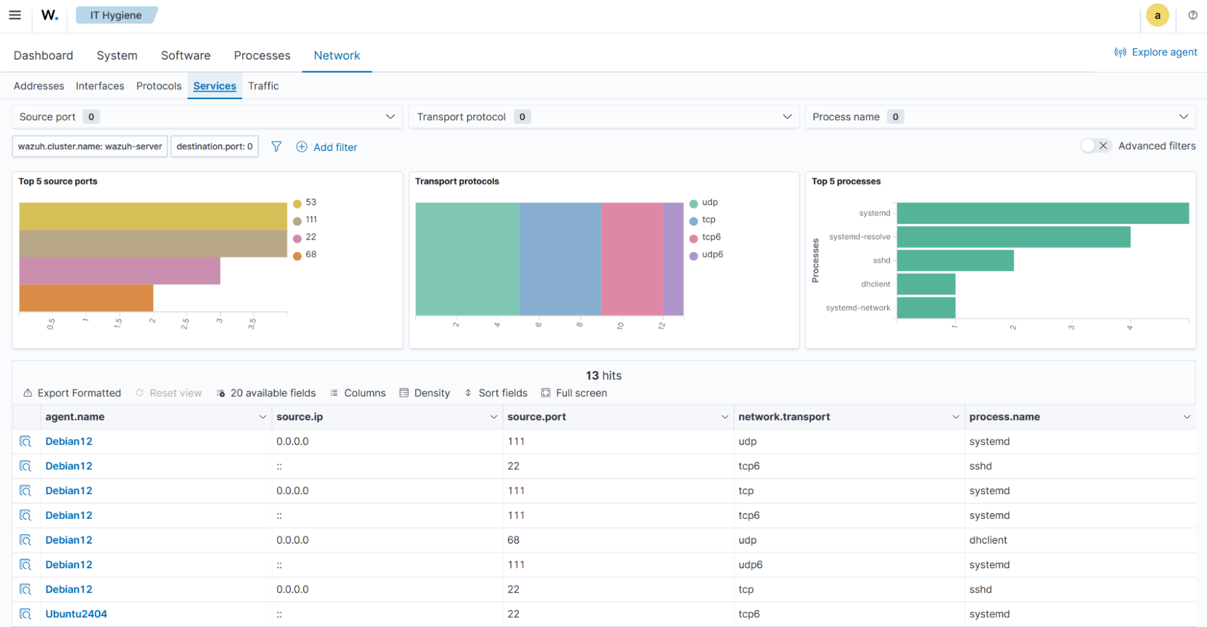The width and height of the screenshot is (1207, 627).
Task: Switch to the Traffic sub-tab
Action: pyautogui.click(x=263, y=86)
